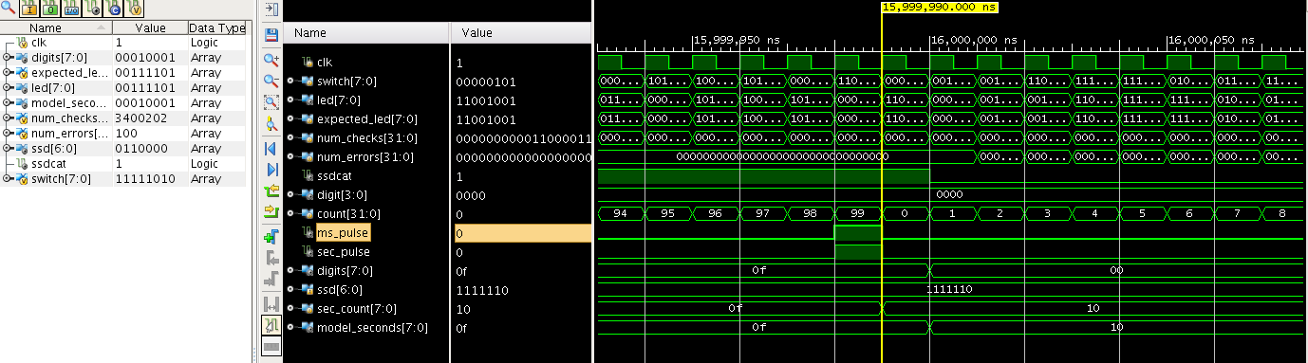Click waveform value 10 for sec_count
Image resolution: width=1308 pixels, height=363 pixels.
point(462,309)
